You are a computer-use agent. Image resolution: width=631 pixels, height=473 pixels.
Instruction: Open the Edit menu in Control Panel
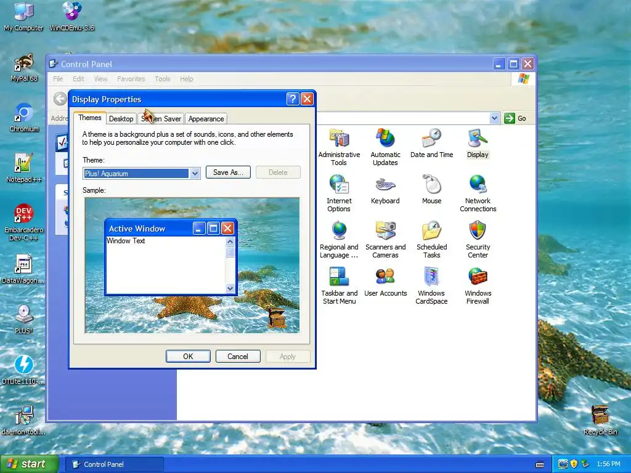click(x=78, y=79)
